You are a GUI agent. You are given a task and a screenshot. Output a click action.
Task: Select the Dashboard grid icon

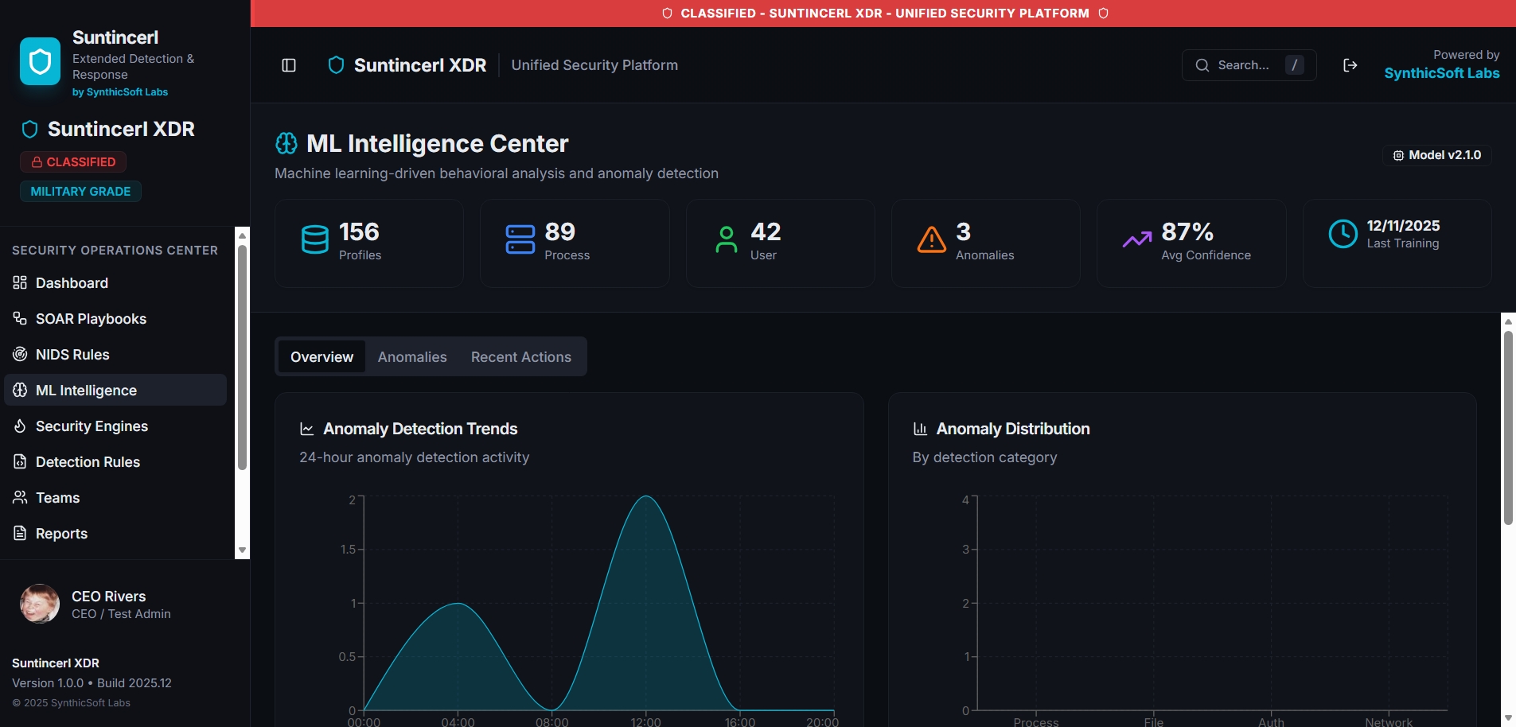coord(20,282)
